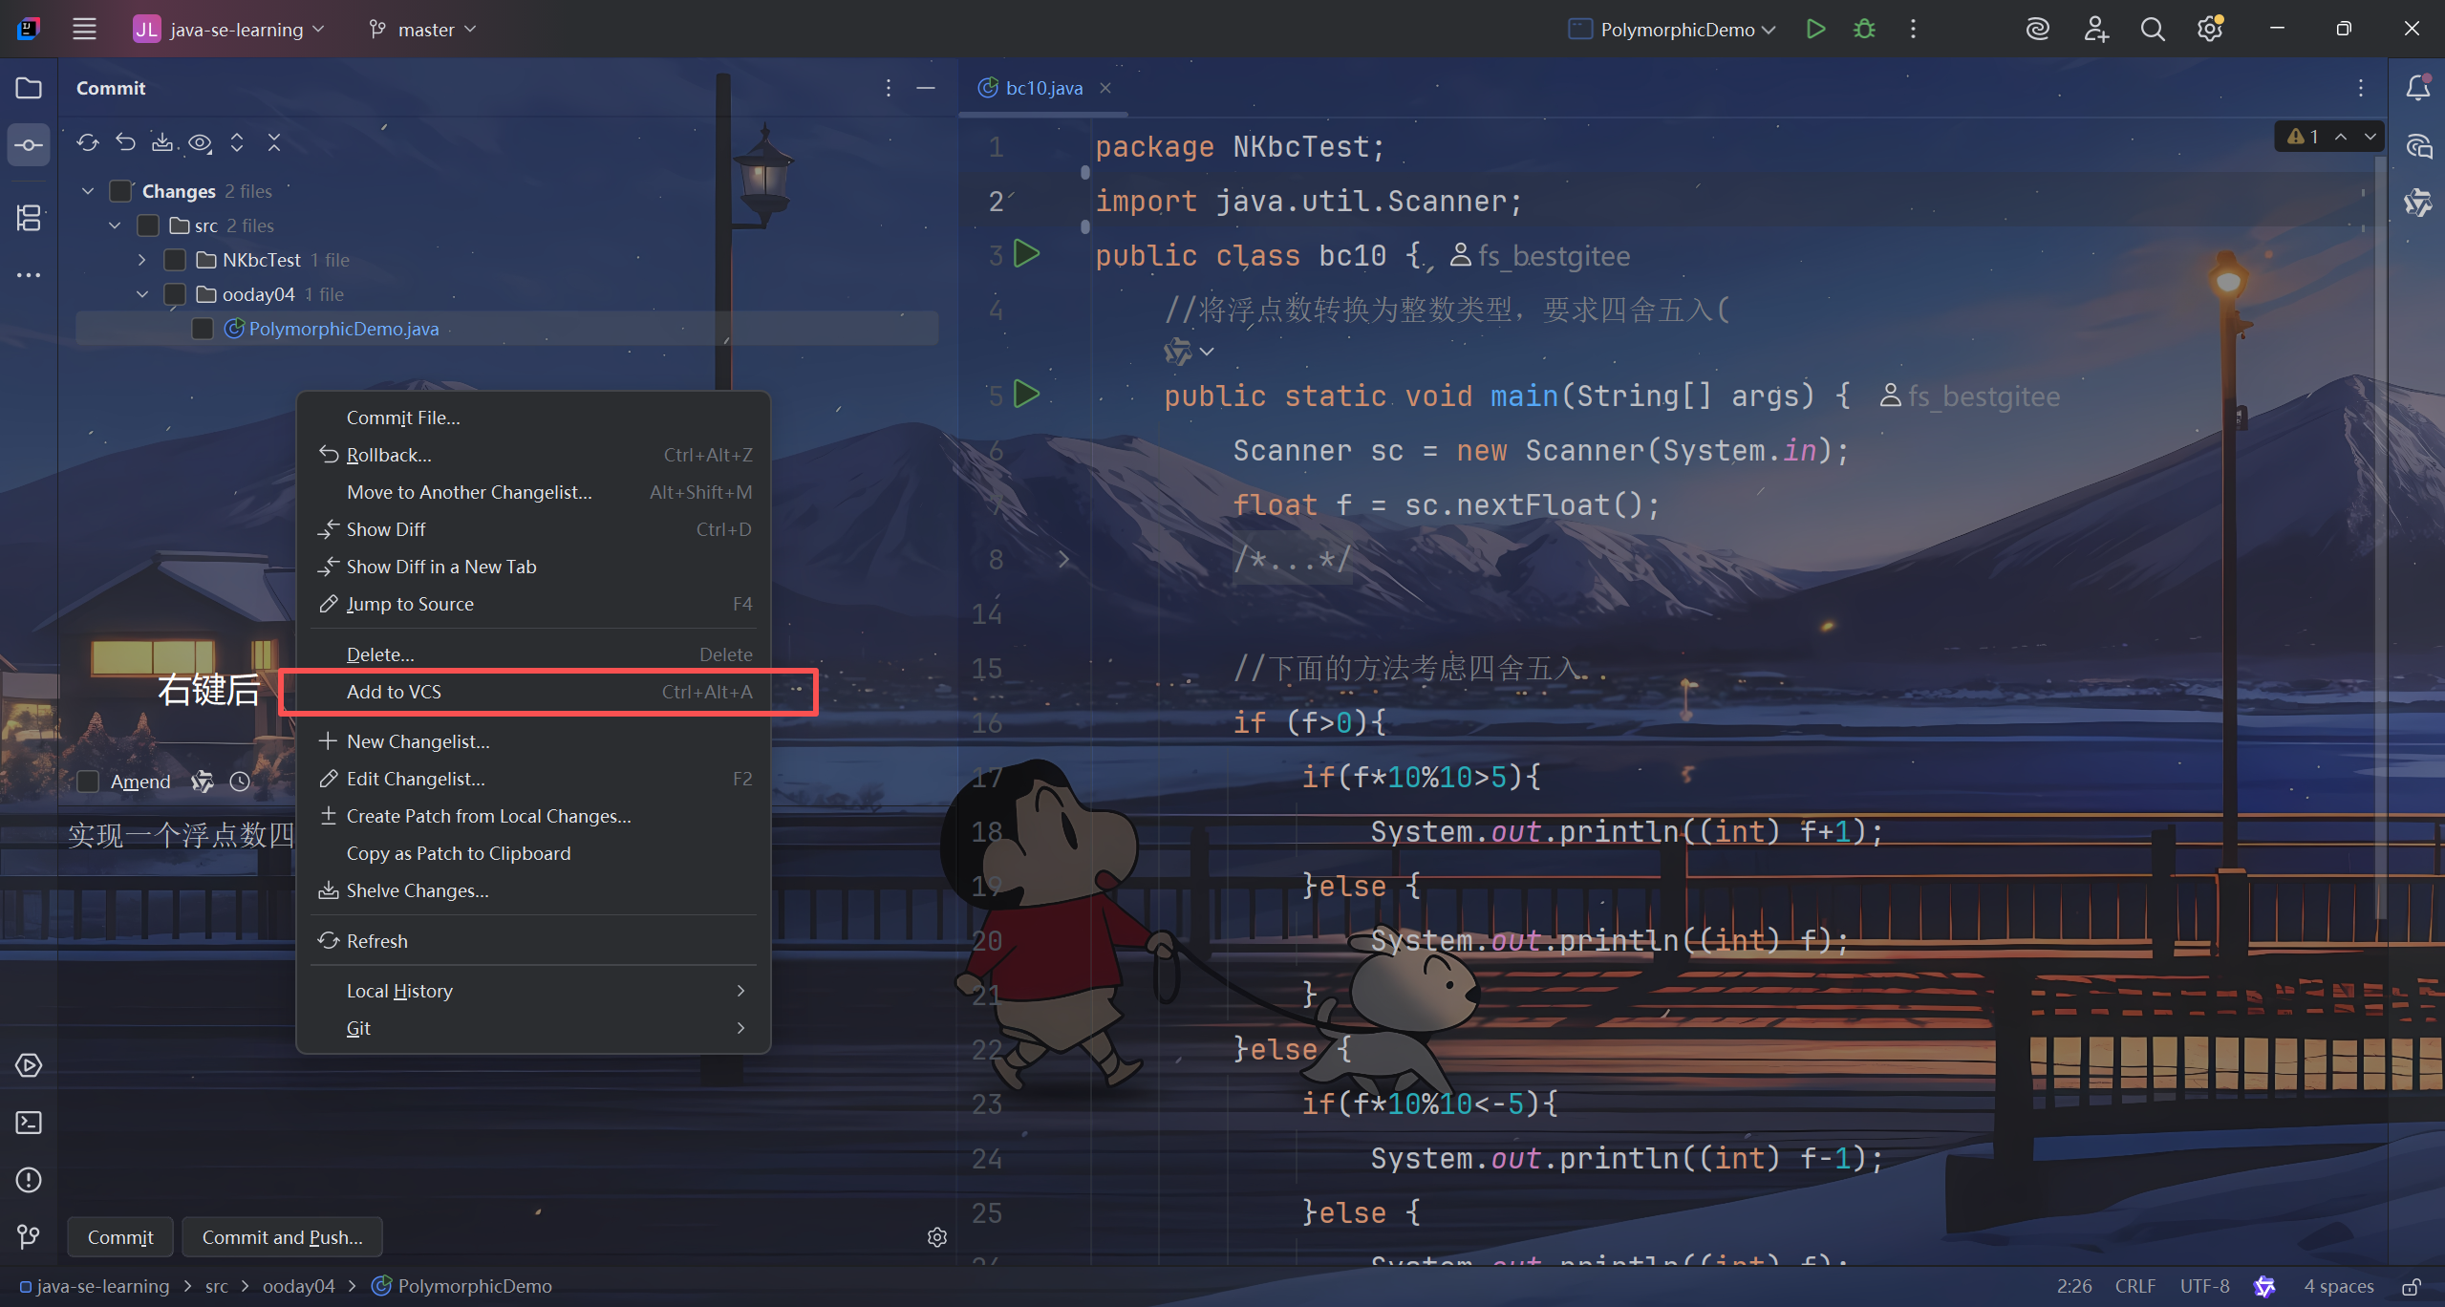This screenshot has height=1307, width=2445.
Task: Open the Problems tool window icon
Action: [x=29, y=1180]
